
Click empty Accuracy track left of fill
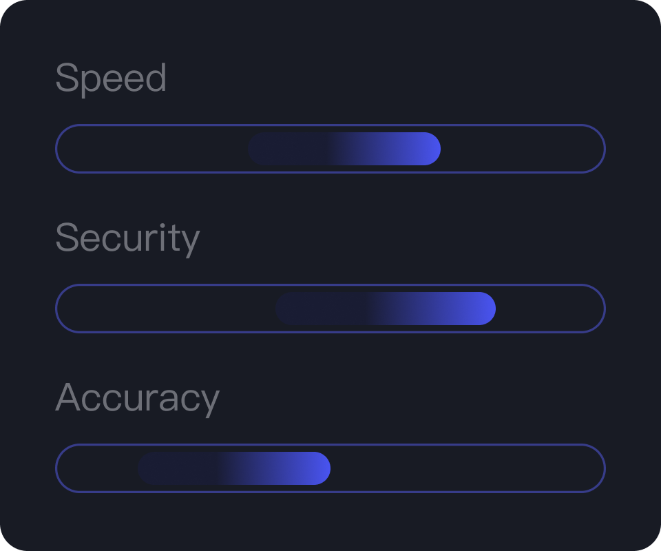[x=96, y=468]
